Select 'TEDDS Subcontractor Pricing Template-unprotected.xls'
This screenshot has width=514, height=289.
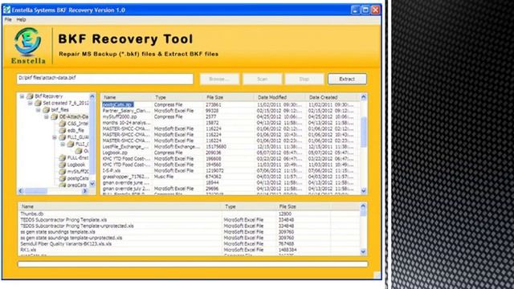(x=190, y=226)
